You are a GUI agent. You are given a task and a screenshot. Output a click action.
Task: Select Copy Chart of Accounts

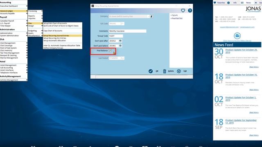63,31
